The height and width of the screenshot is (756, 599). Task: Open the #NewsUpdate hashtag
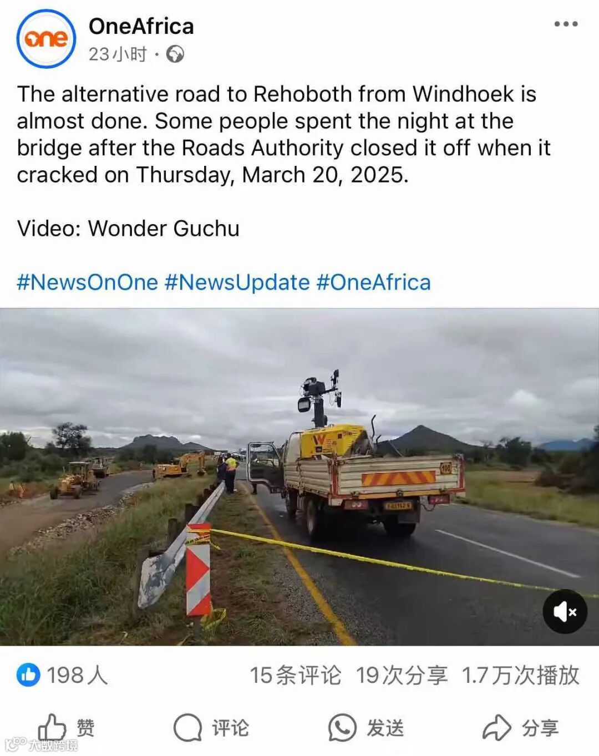(237, 282)
